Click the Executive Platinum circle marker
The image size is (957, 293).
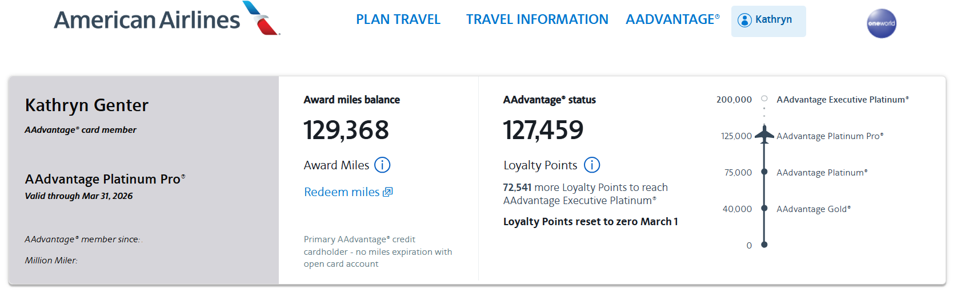pyautogui.click(x=764, y=99)
